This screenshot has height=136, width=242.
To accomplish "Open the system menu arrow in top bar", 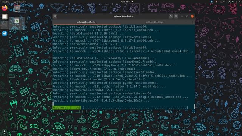I will 239,2.
